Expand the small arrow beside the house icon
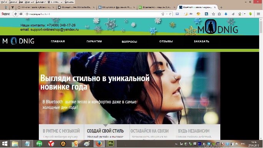 (245, 14)
